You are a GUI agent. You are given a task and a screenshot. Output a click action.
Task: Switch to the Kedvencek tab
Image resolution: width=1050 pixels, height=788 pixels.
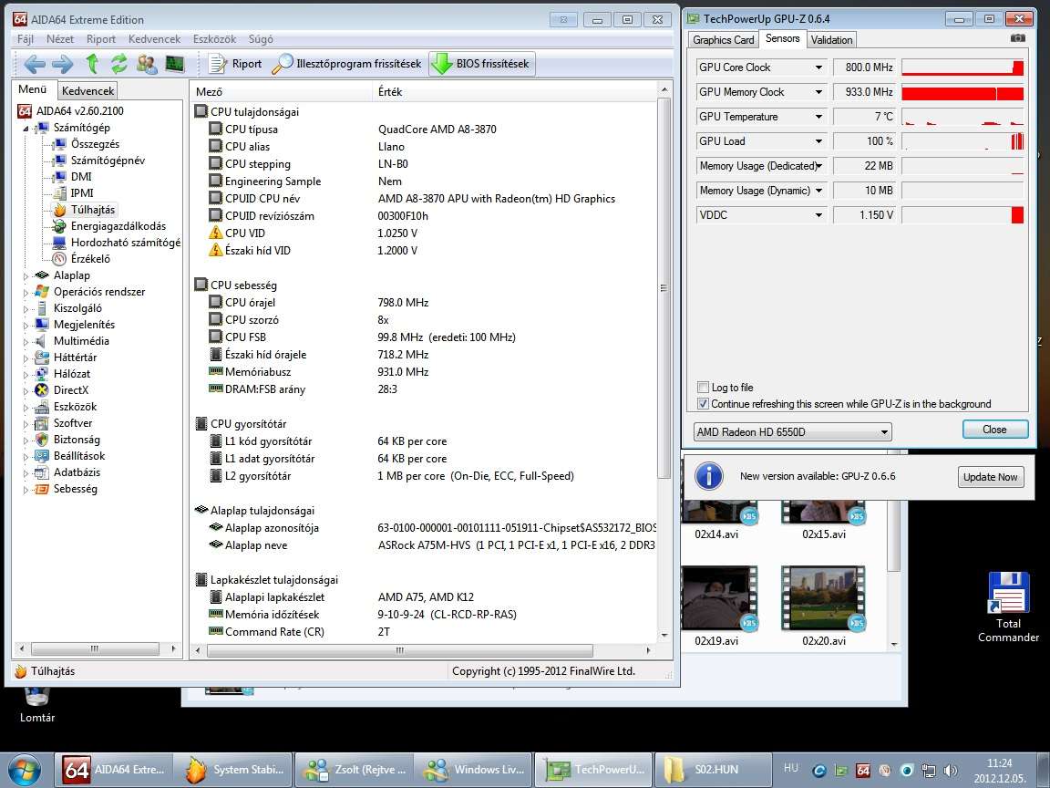point(87,90)
